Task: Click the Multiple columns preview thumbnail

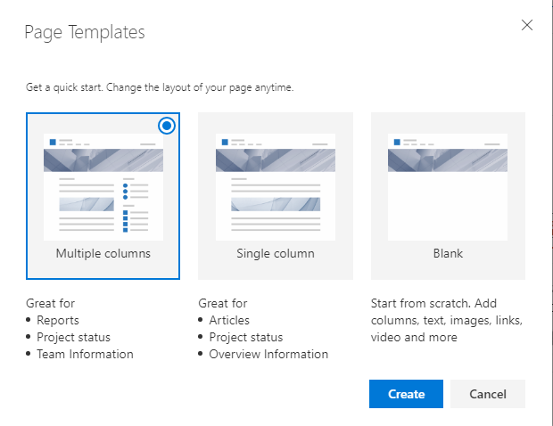Action: click(103, 183)
